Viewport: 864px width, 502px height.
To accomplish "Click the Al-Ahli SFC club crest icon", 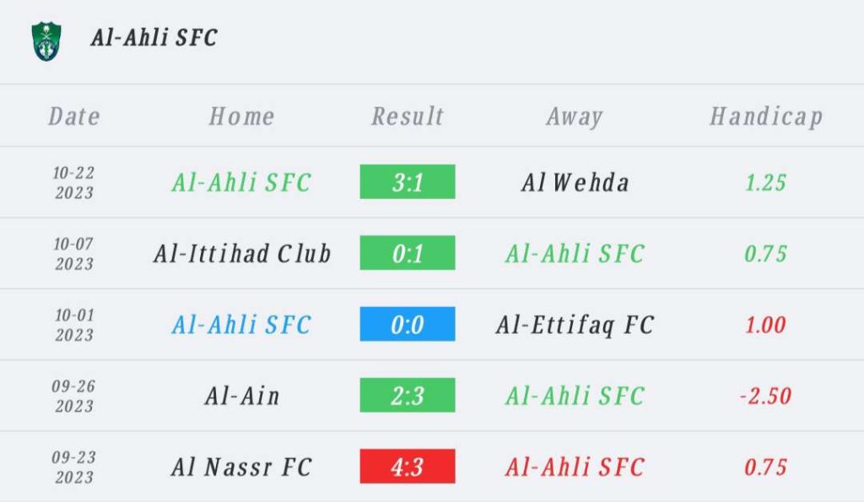I will (x=46, y=40).
